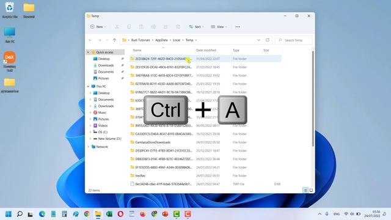The width and height of the screenshot is (391, 220).
Task: Click the Cut scissors icon in toolbar
Action: [117, 27]
